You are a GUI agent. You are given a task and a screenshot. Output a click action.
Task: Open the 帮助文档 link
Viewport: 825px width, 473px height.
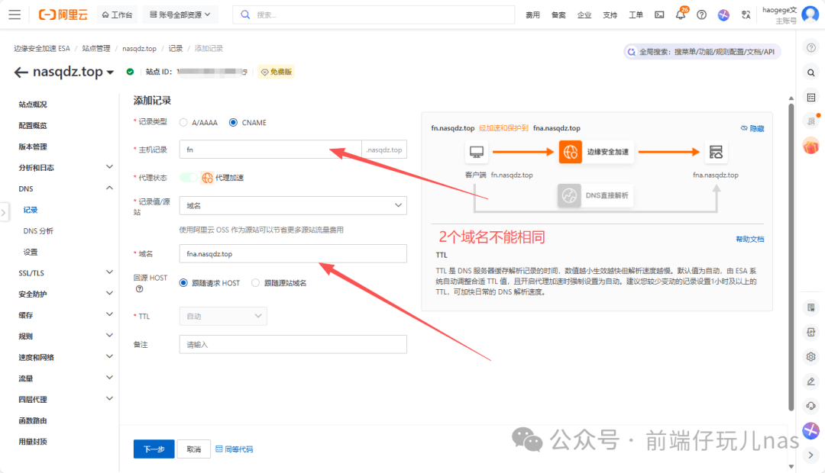[x=749, y=240]
